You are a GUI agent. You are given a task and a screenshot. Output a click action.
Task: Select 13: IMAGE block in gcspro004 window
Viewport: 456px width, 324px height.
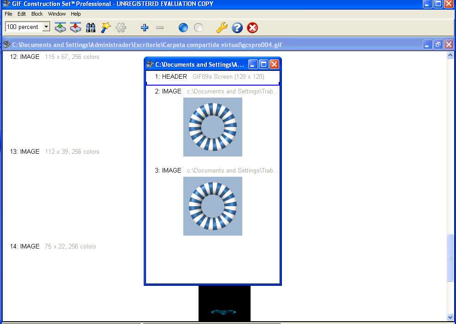[25, 151]
